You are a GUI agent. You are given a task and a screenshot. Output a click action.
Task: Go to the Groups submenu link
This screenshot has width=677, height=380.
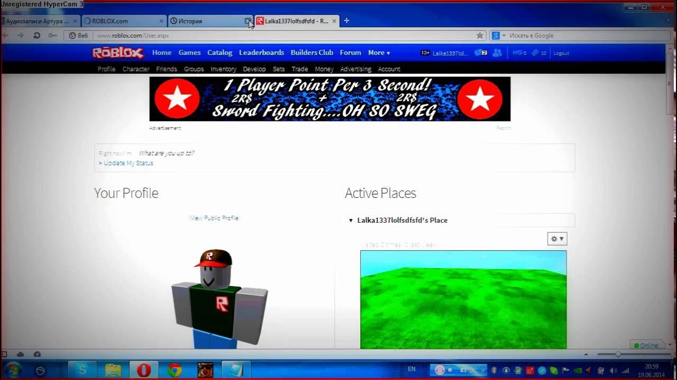click(194, 69)
